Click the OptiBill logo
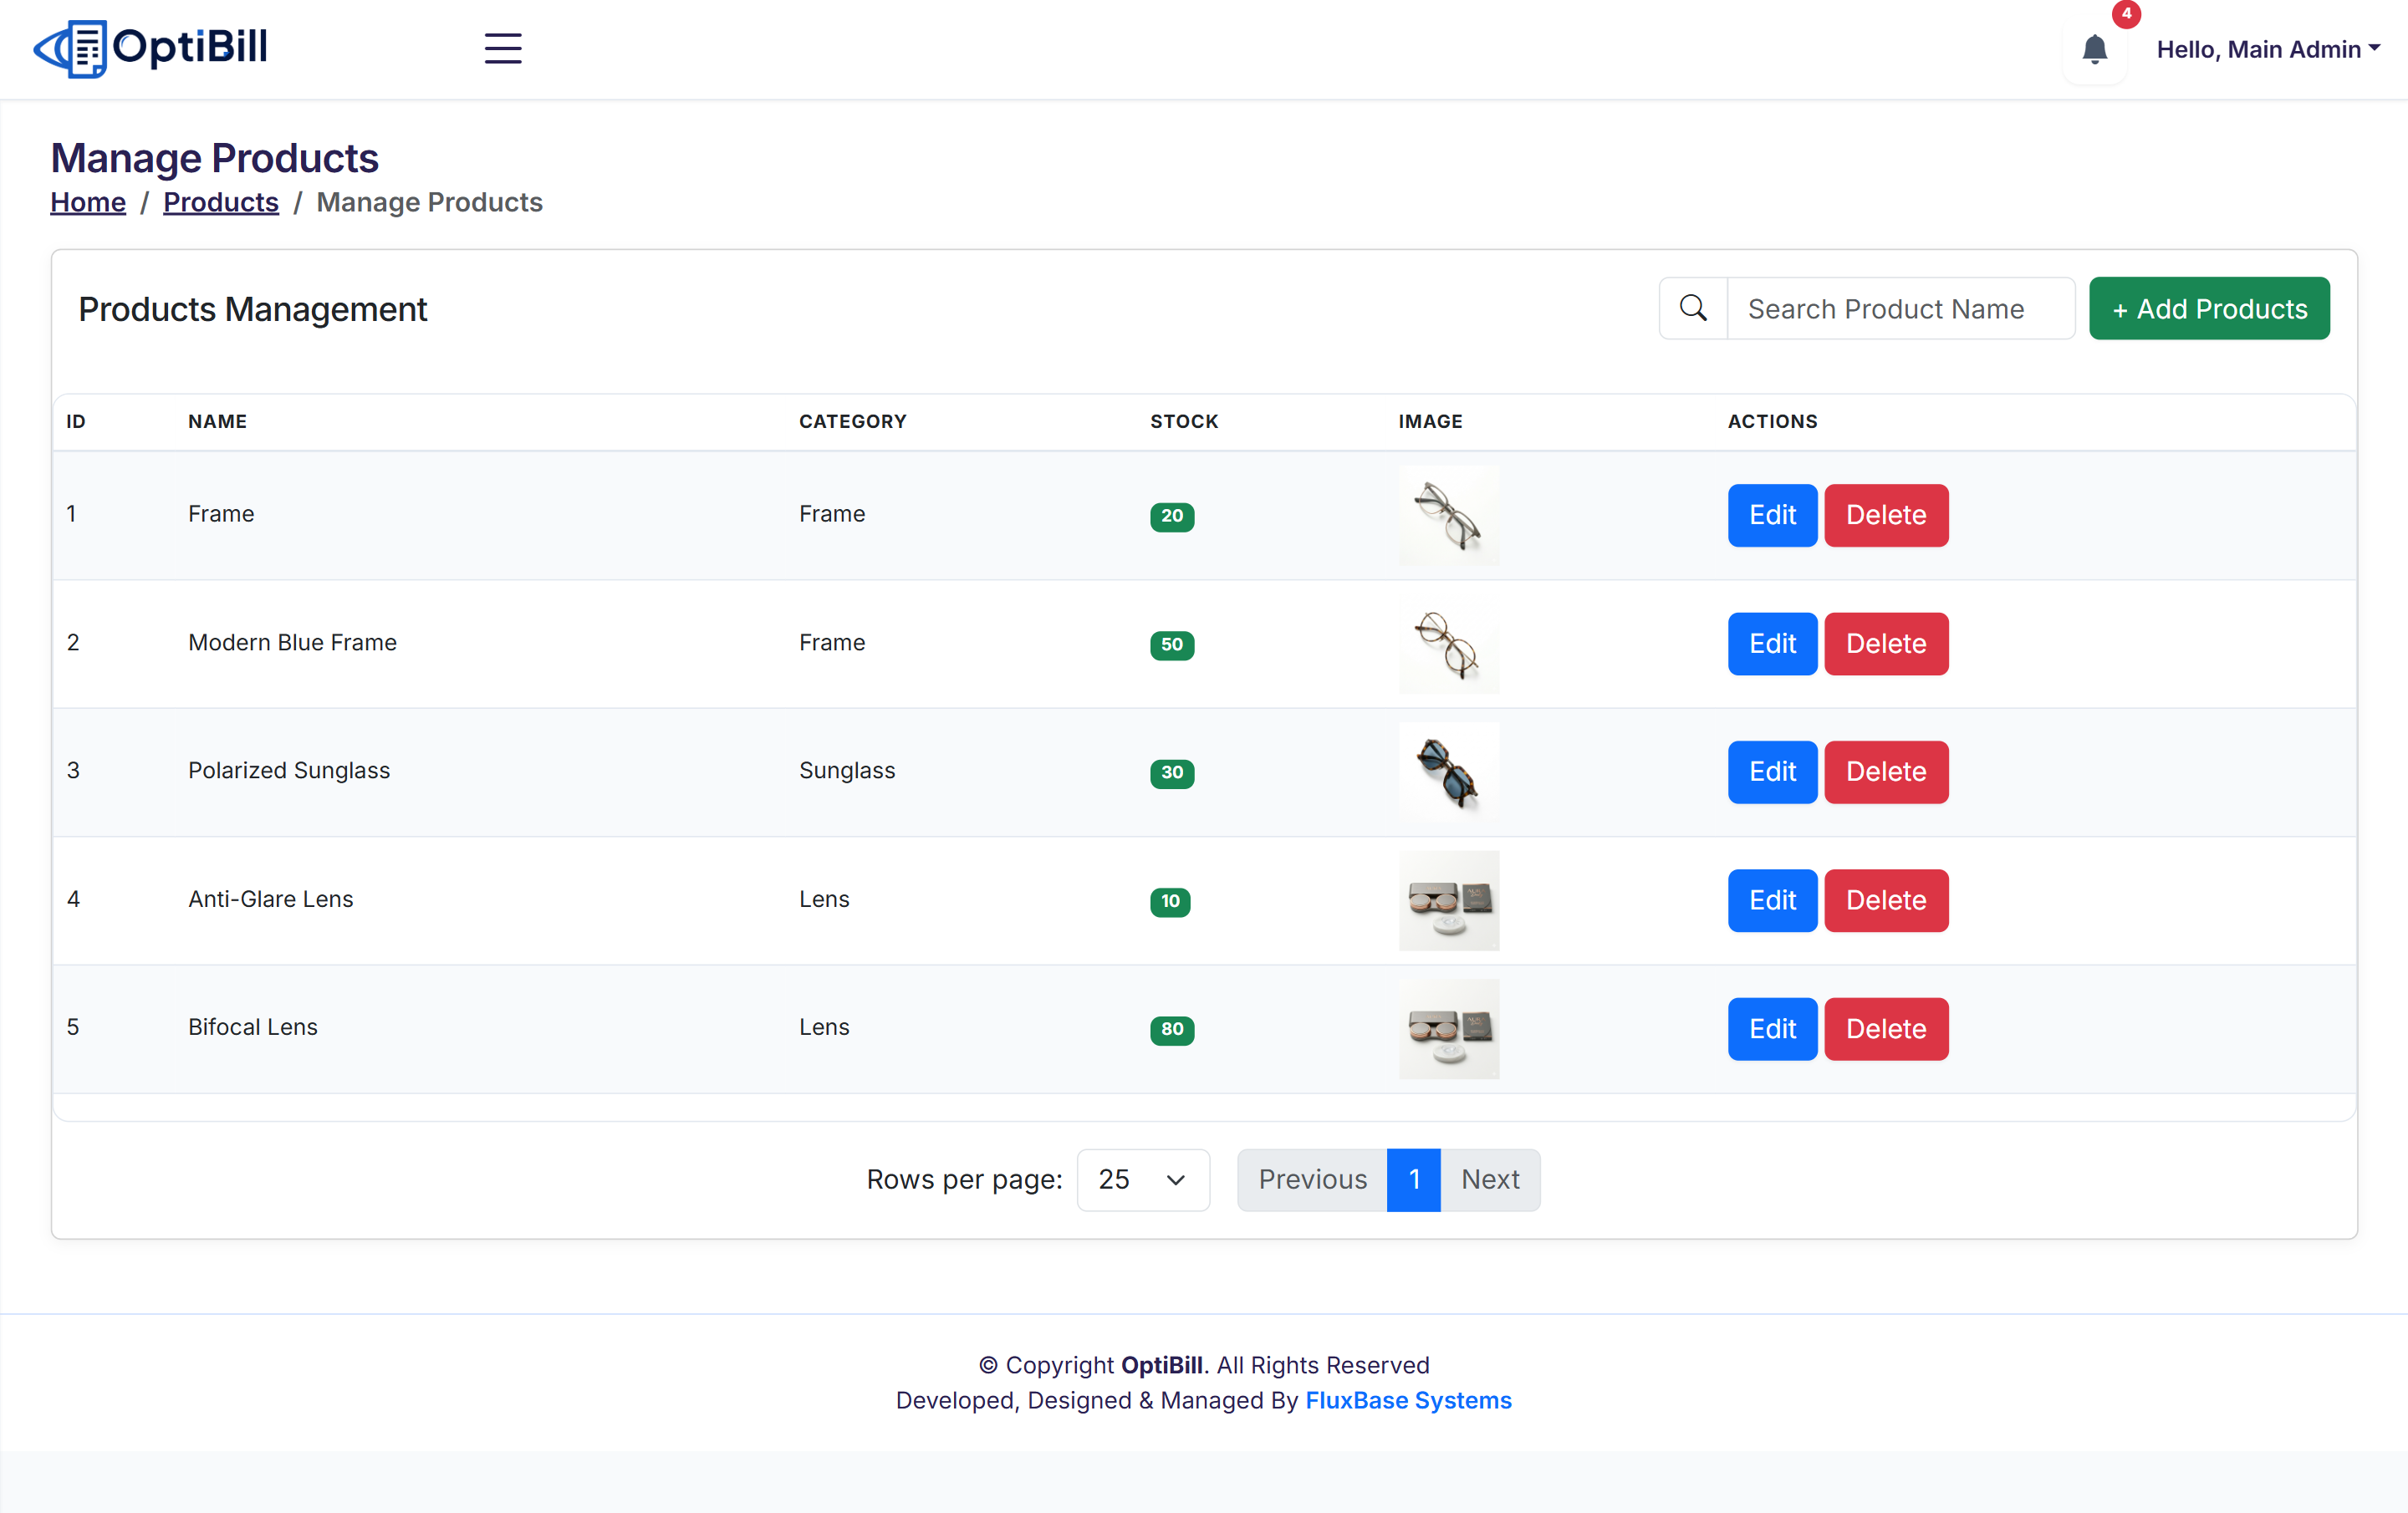Image resolution: width=2408 pixels, height=1513 pixels. [150, 48]
